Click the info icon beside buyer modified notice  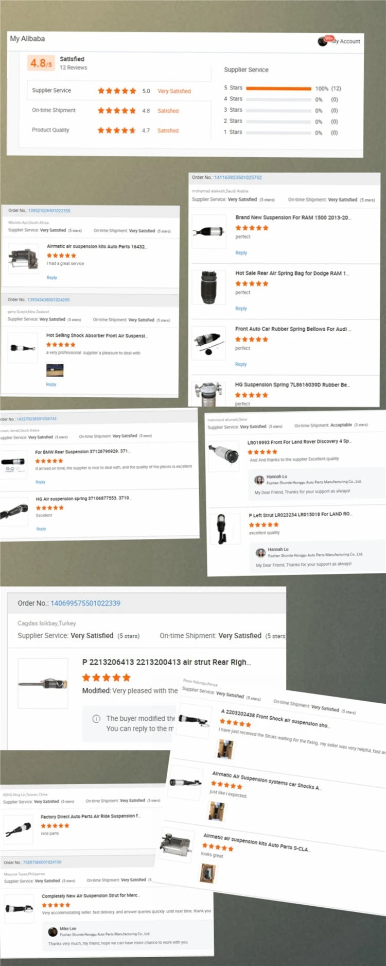pyautogui.click(x=96, y=719)
